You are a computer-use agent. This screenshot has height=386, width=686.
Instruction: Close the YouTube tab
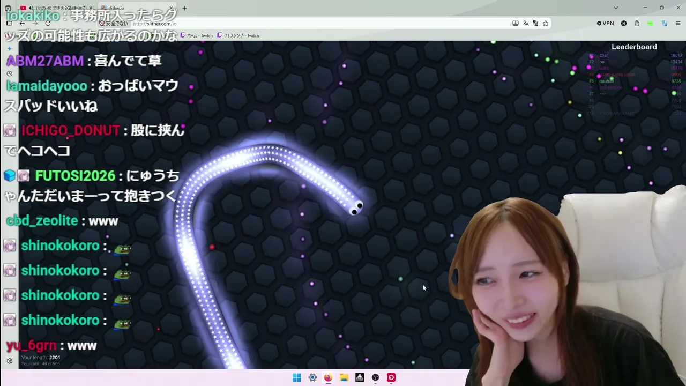click(x=91, y=8)
